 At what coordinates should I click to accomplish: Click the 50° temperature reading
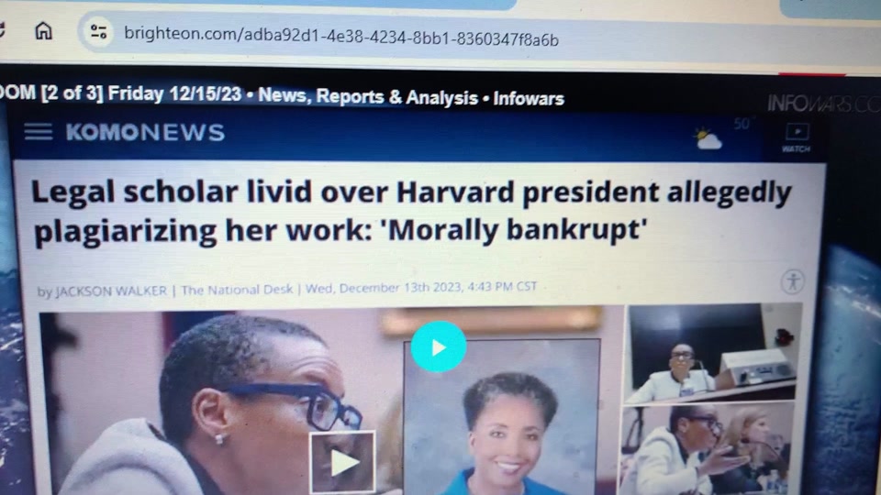[742, 124]
